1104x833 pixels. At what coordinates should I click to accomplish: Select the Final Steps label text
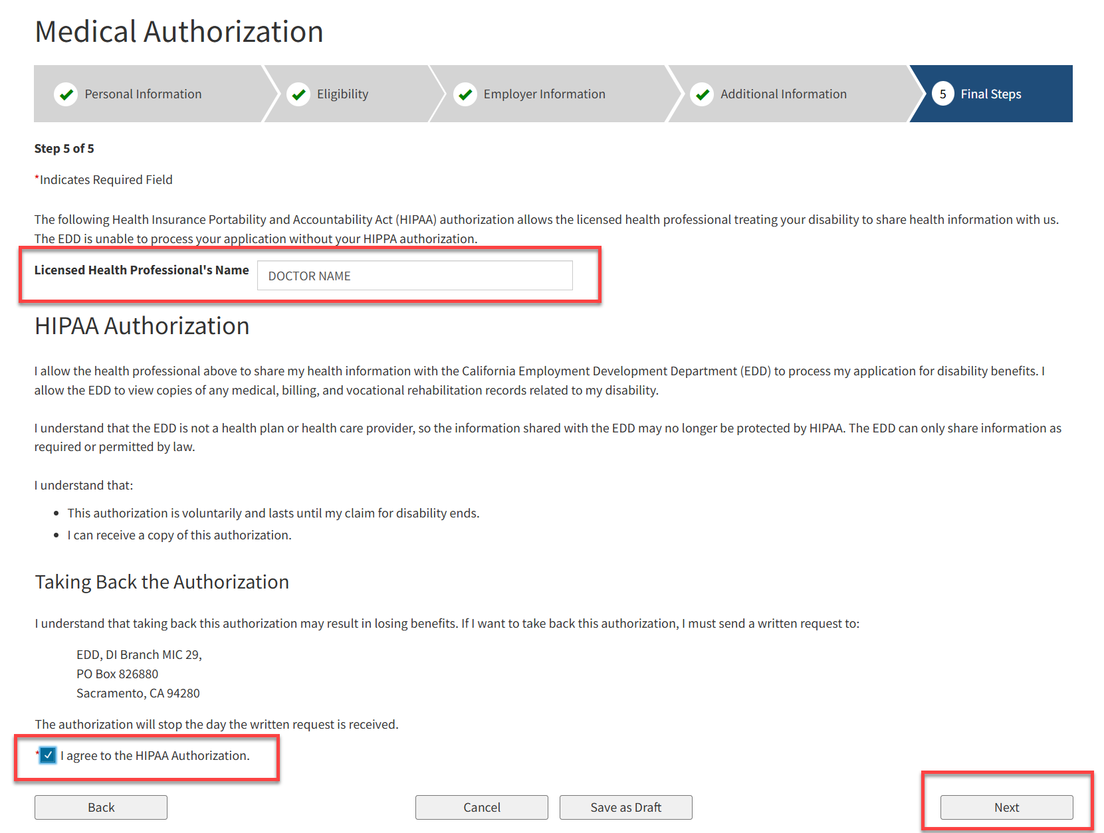pos(990,94)
